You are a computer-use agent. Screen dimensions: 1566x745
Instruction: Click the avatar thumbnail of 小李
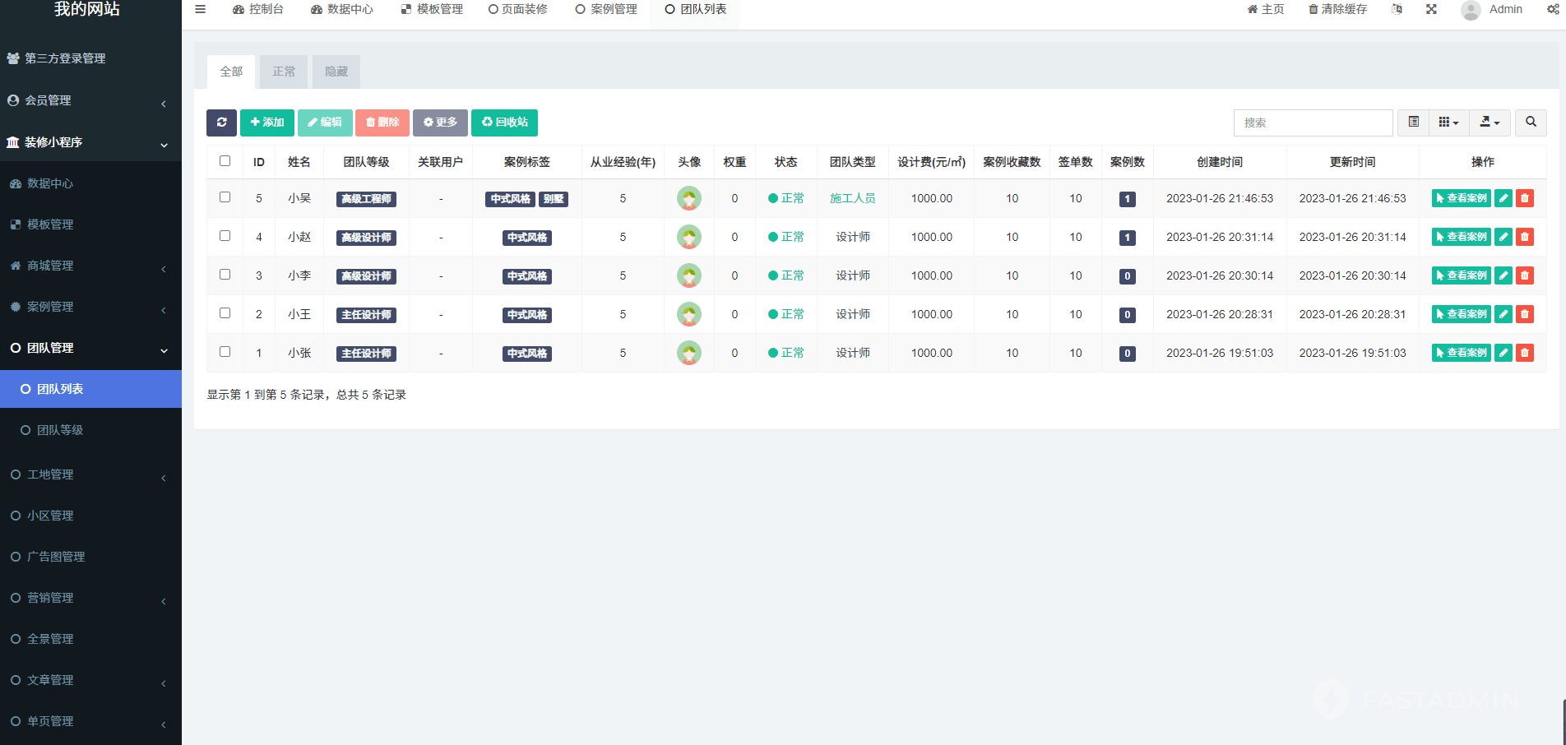coord(688,275)
